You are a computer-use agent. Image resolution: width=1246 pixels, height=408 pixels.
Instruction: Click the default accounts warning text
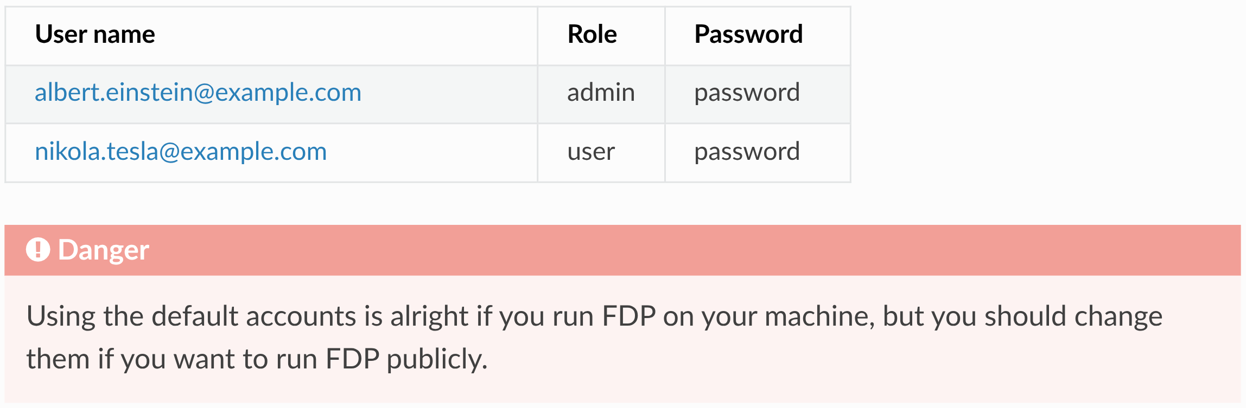594,338
